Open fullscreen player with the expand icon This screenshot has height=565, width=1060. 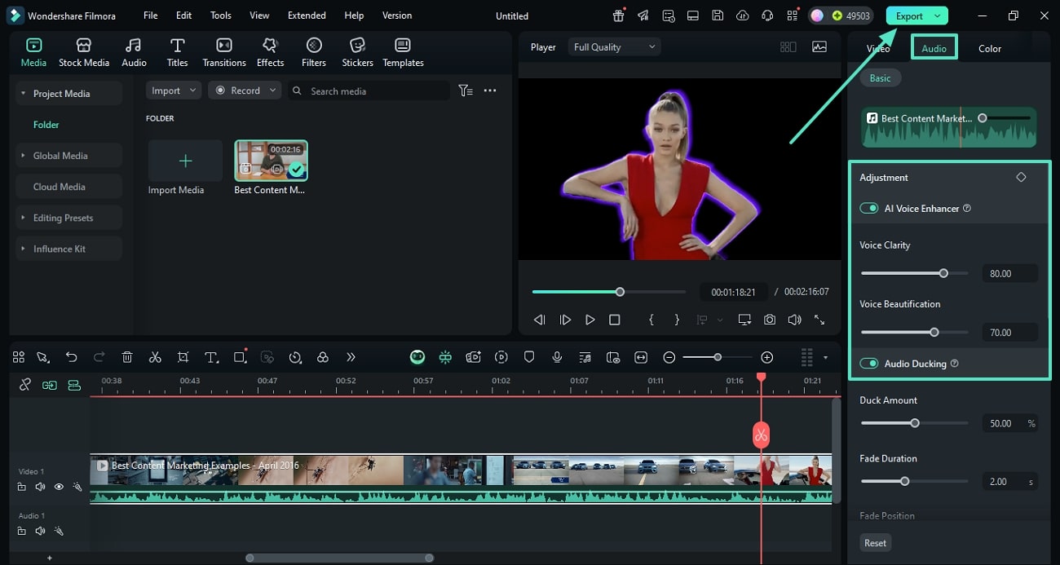819,320
